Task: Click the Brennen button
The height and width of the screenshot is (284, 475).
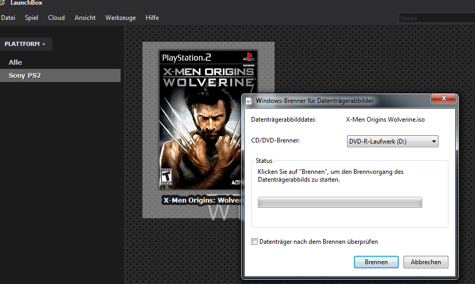Action: click(x=376, y=262)
